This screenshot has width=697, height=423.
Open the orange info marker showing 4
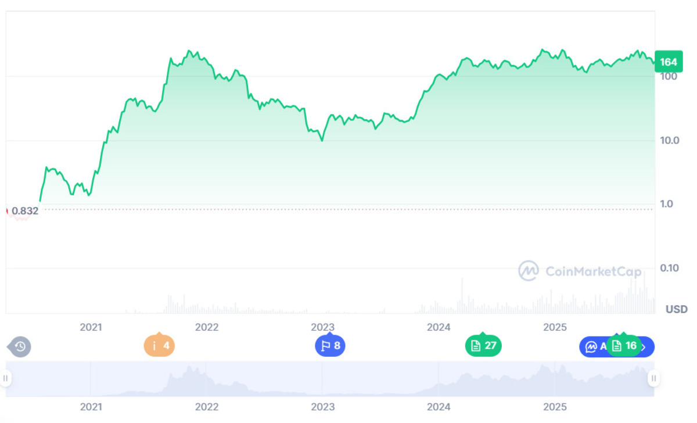pos(159,346)
